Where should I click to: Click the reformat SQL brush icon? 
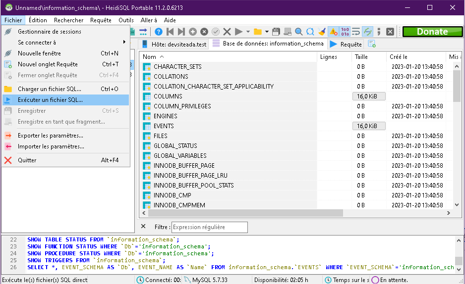[322, 32]
